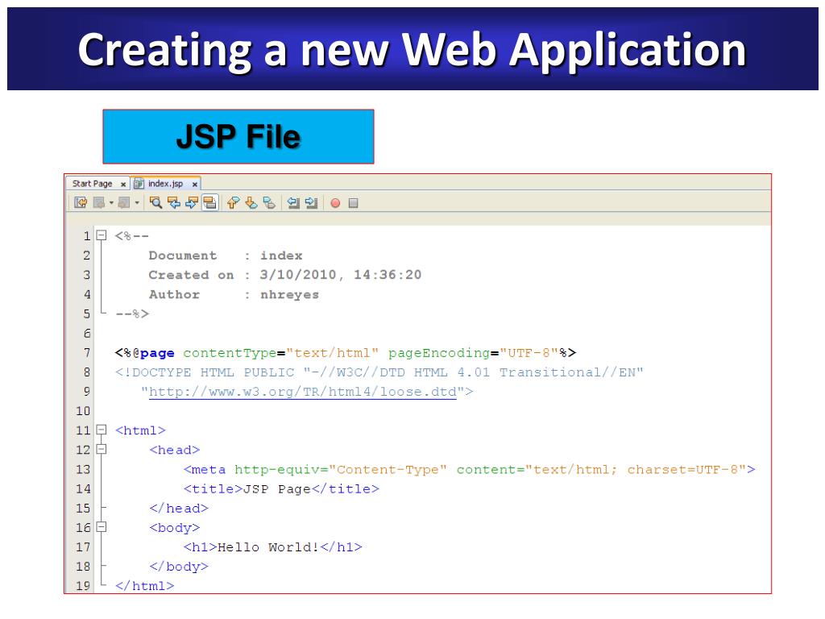Switch to the Start Page tab
The height and width of the screenshot is (619, 825).
92,184
